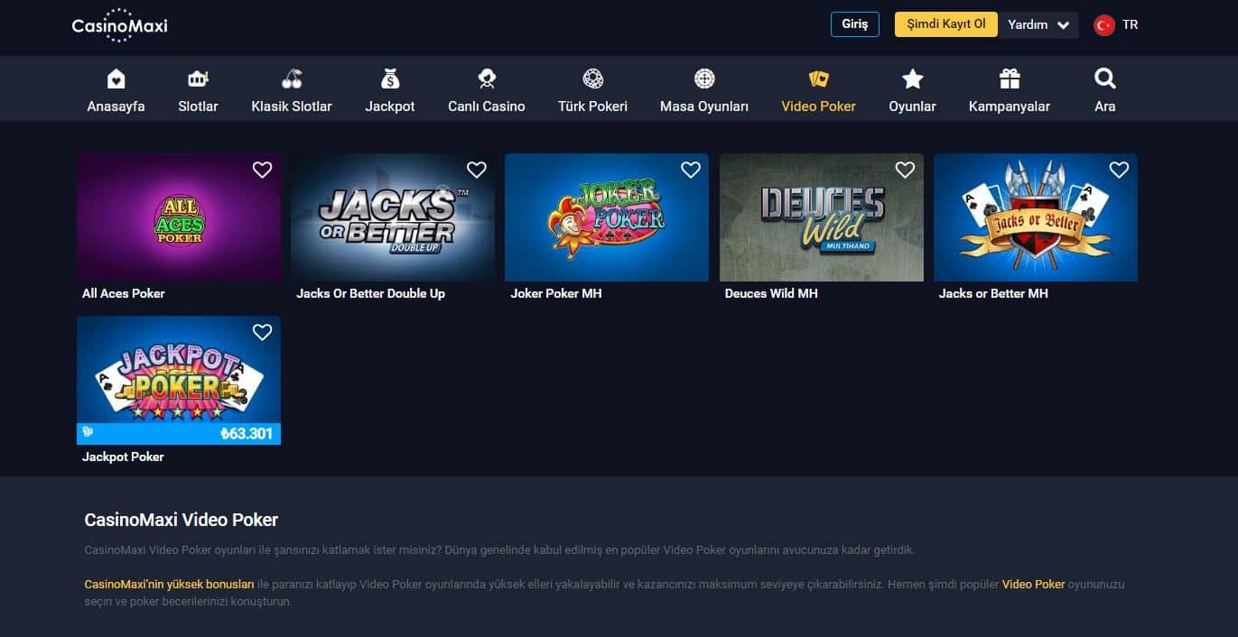Click Deuces Wild MH title
This screenshot has height=637, width=1238.
pyautogui.click(x=771, y=293)
